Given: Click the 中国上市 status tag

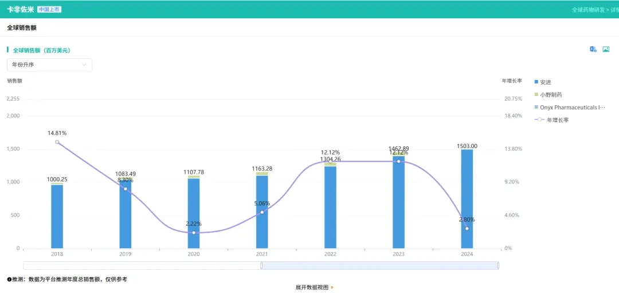Looking at the screenshot, I should pos(49,10).
